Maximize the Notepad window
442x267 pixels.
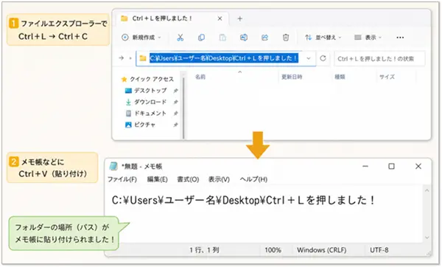pyautogui.click(x=392, y=167)
